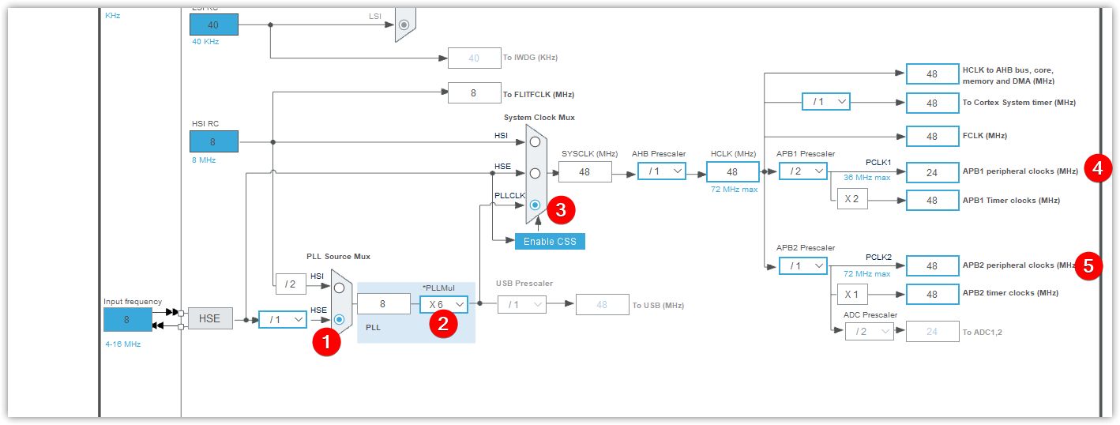Open the APB1 Prescaler /2 dropdown

(803, 171)
